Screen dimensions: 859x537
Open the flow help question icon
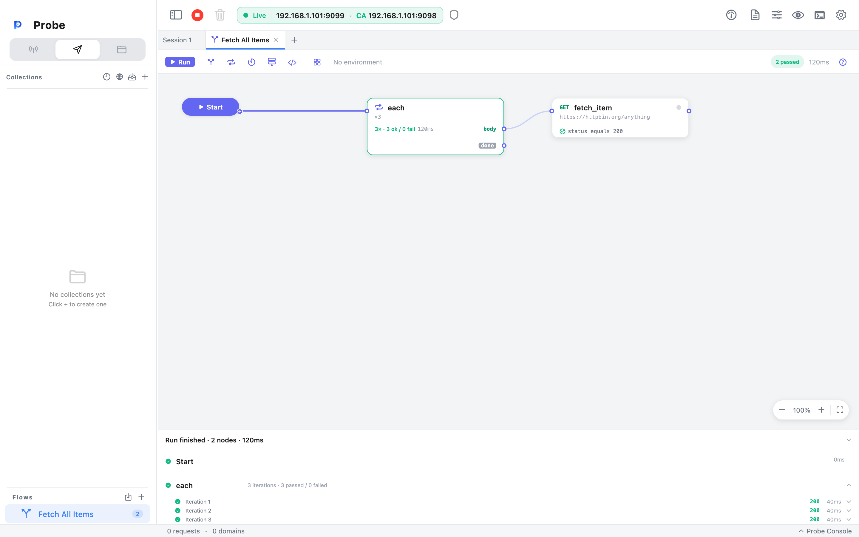(843, 62)
